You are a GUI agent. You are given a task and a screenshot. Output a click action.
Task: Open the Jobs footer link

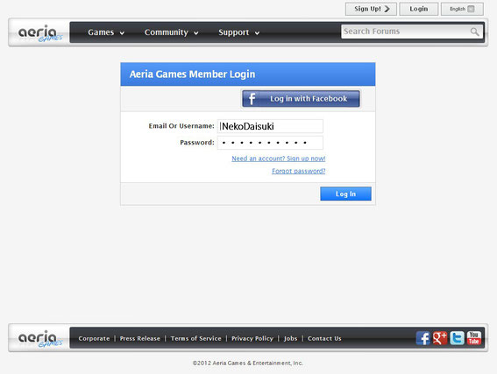291,339
